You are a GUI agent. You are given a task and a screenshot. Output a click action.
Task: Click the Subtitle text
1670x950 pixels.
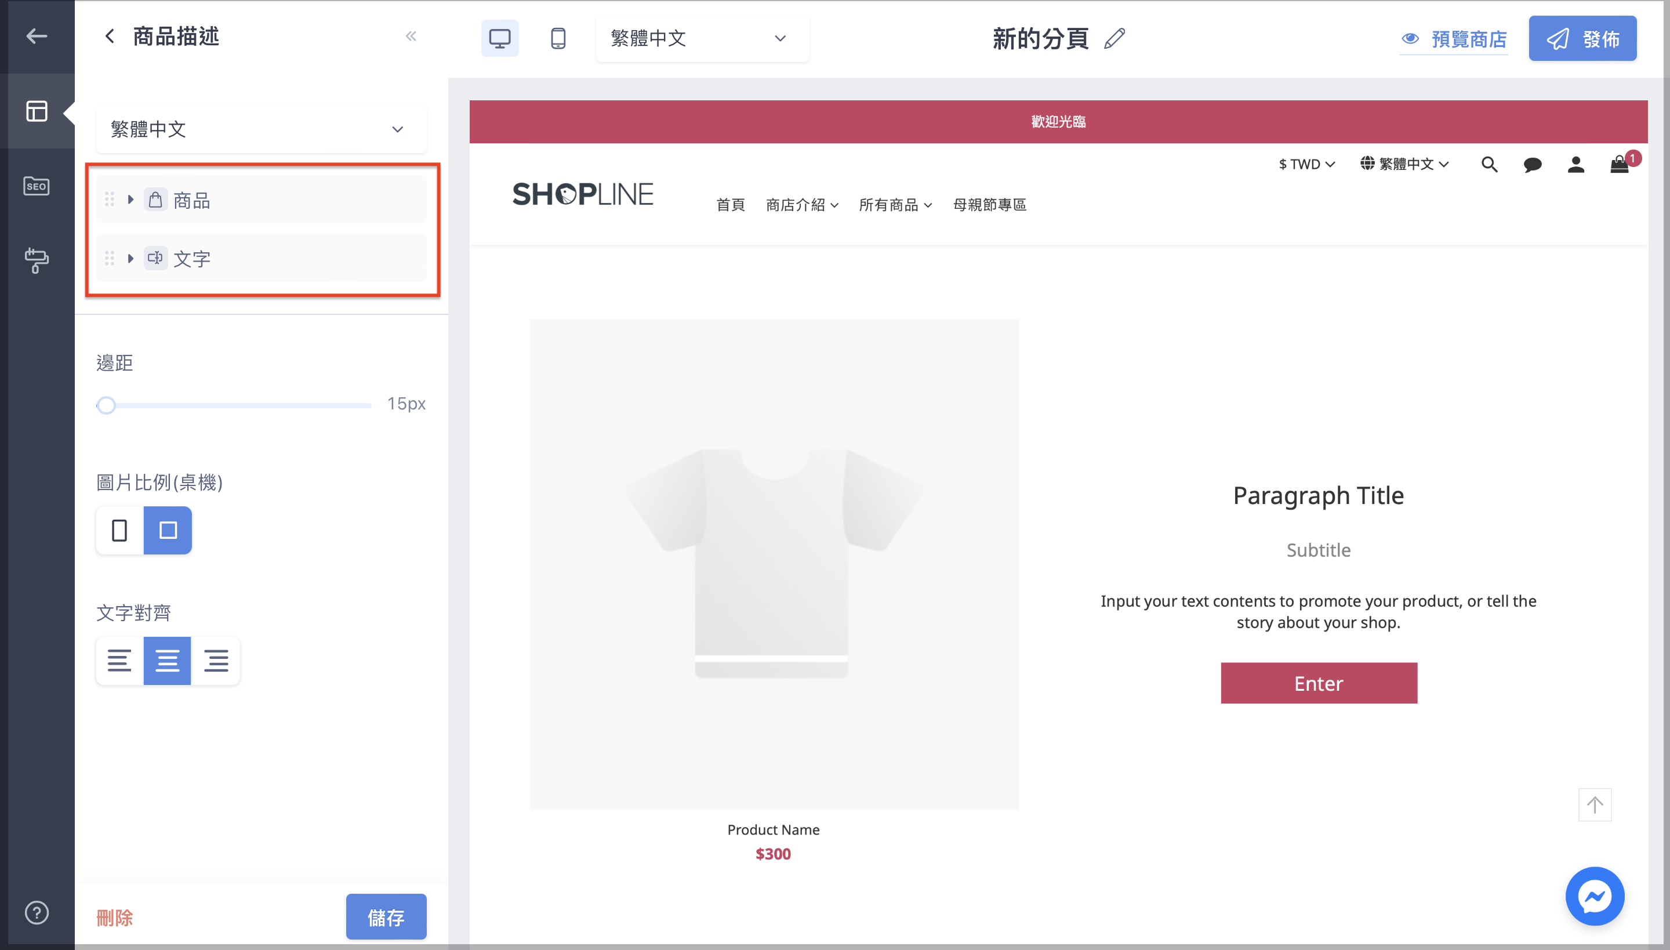pos(1319,550)
